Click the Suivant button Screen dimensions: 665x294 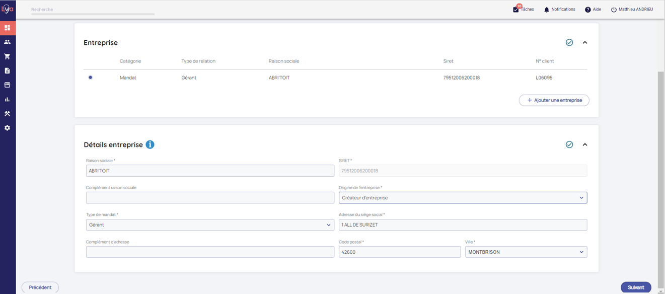pyautogui.click(x=635, y=287)
